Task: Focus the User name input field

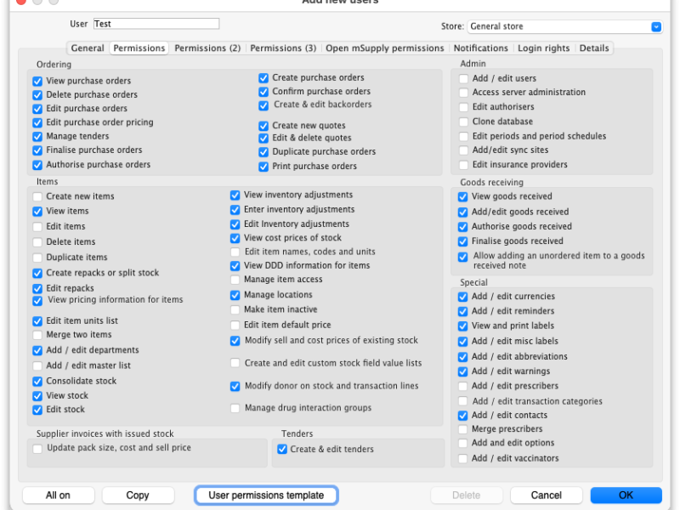Action: click(156, 24)
